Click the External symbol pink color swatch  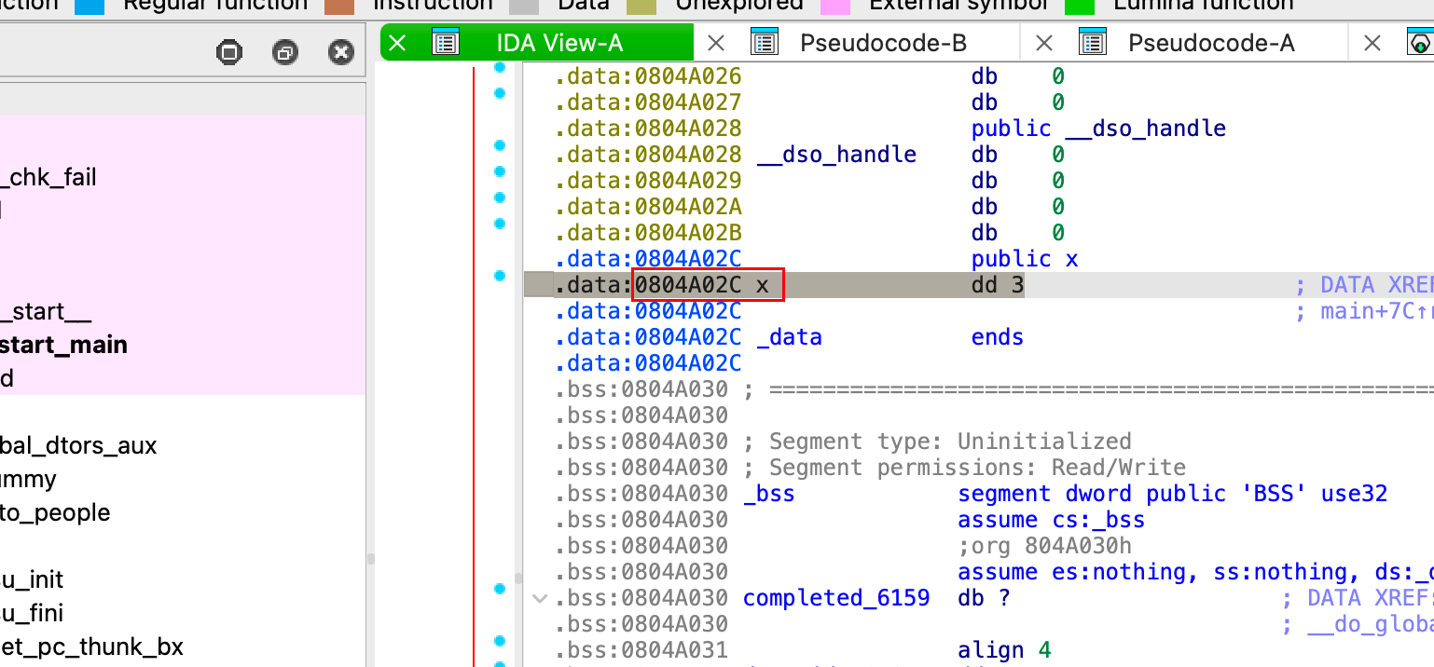click(835, 5)
